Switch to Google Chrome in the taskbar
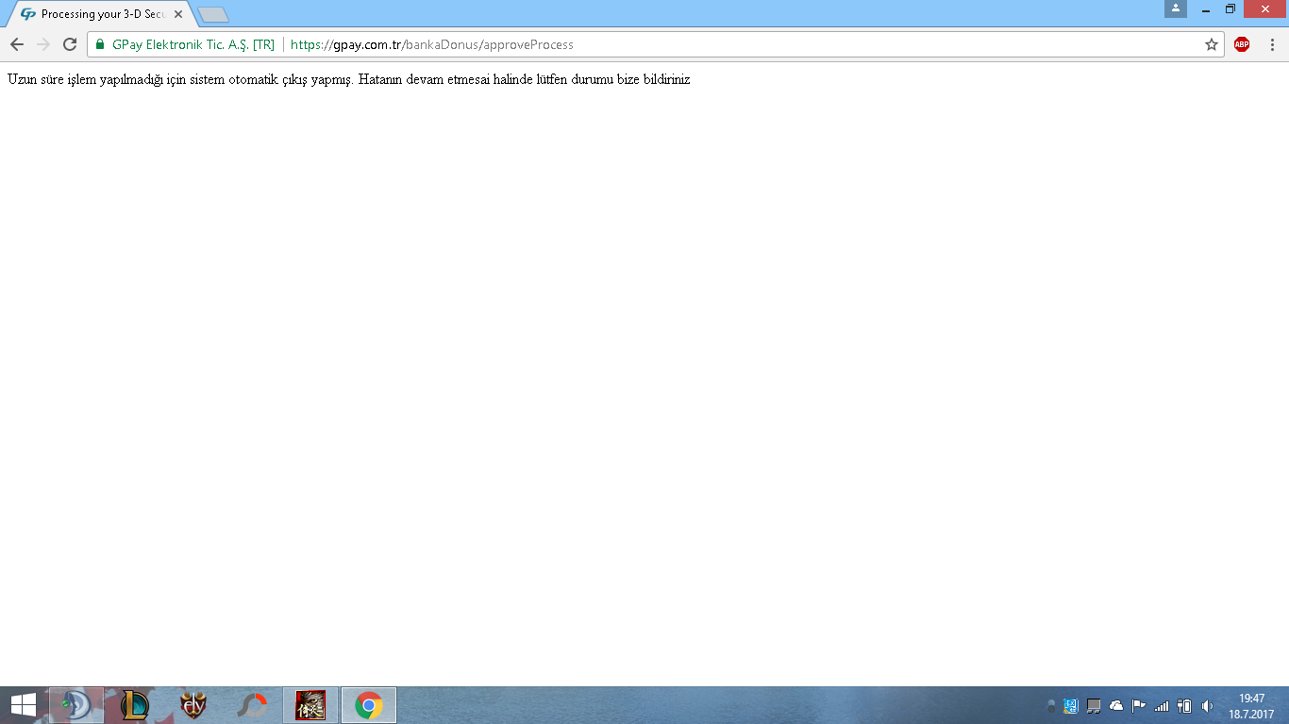This screenshot has height=724, width=1289. pyautogui.click(x=369, y=705)
